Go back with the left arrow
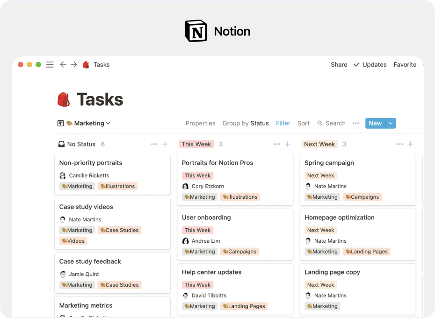Screen dimensions: 435x318 (63, 65)
